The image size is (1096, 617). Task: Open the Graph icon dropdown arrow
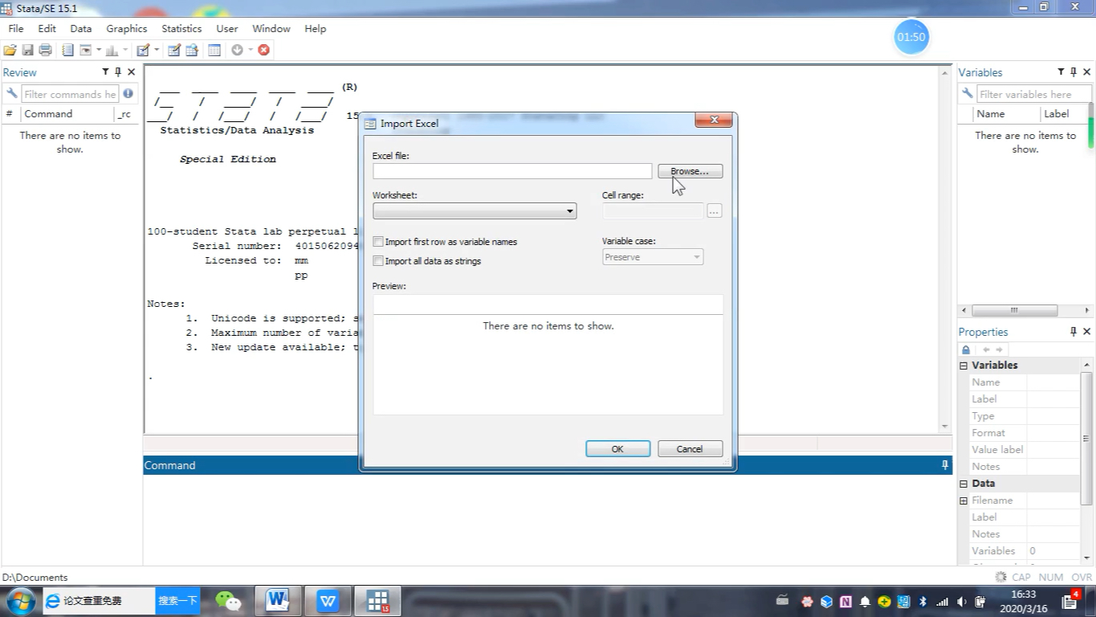(125, 50)
